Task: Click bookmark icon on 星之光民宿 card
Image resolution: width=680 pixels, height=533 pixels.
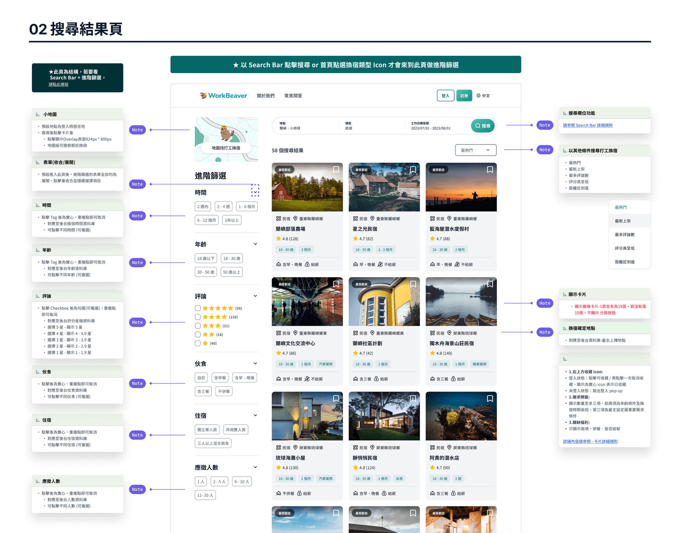Action: 413,170
